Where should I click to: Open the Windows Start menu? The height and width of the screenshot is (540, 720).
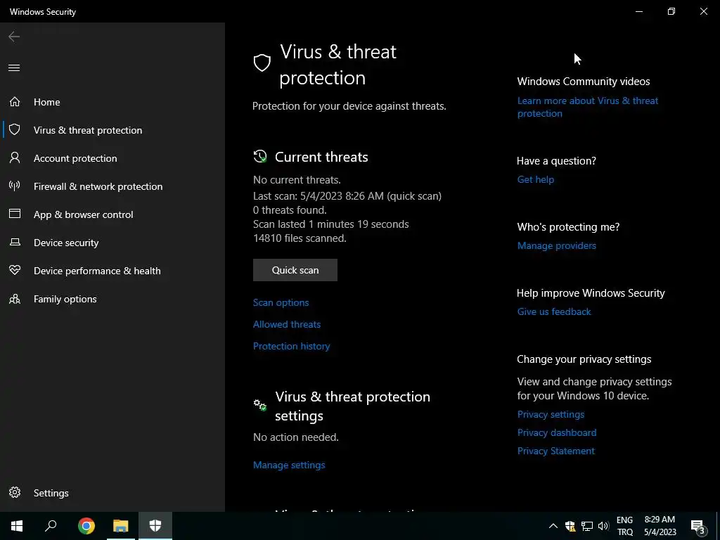(17, 526)
